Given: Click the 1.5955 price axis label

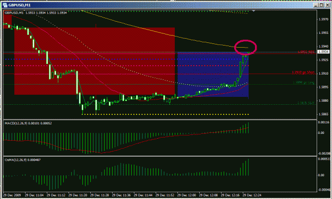Looking at the screenshot, I should [324, 33].
